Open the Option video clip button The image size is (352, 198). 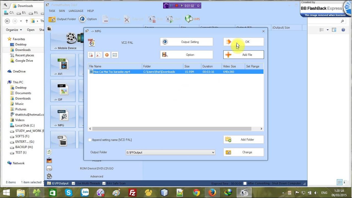tap(186, 55)
